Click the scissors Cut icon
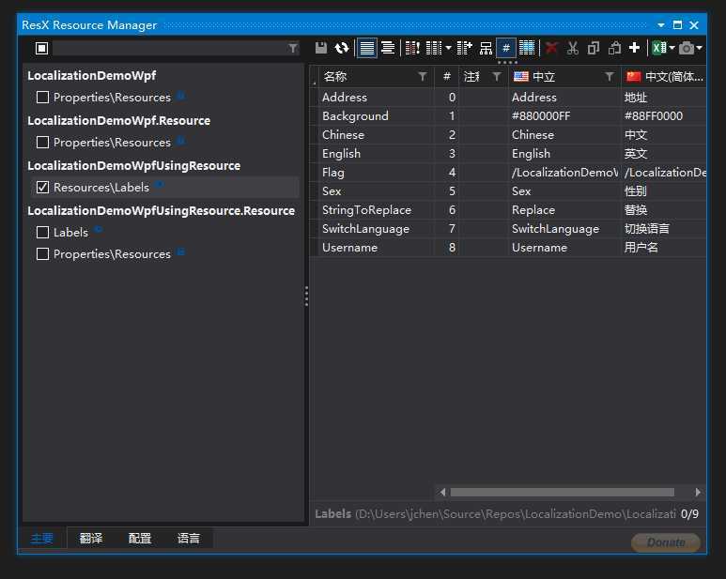Screen dimensions: 726x579 coord(572,48)
